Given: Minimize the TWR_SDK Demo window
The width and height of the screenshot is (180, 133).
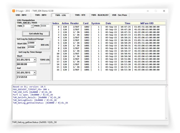Looking at the screenshot, I should coord(148,11).
